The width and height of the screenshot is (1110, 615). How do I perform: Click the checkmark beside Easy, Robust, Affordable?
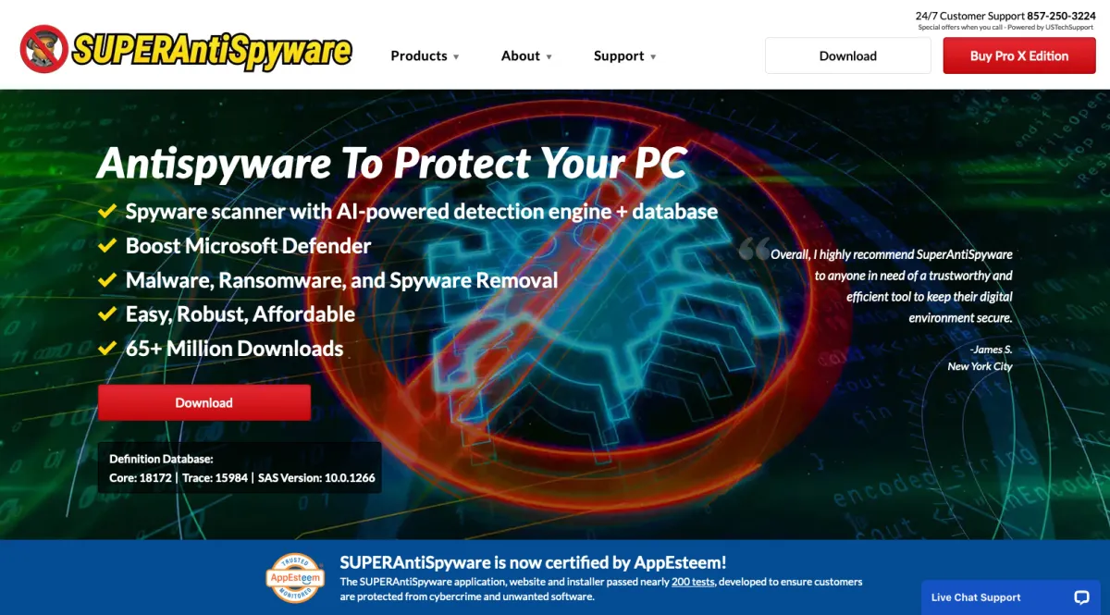click(x=107, y=314)
